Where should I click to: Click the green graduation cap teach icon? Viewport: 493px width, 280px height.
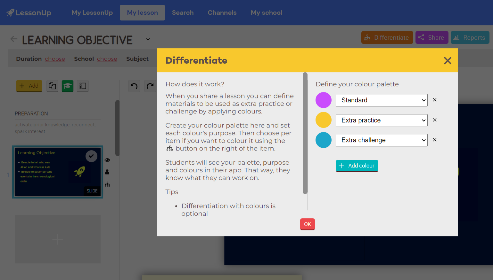point(67,86)
